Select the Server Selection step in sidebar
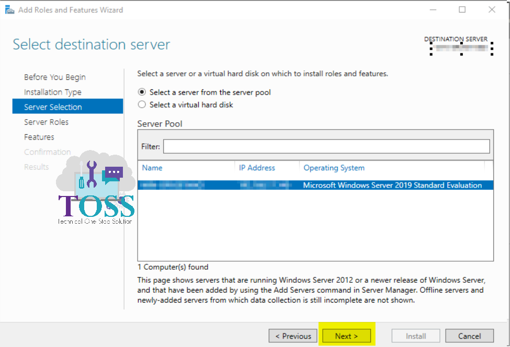This screenshot has width=510, height=347. point(53,107)
